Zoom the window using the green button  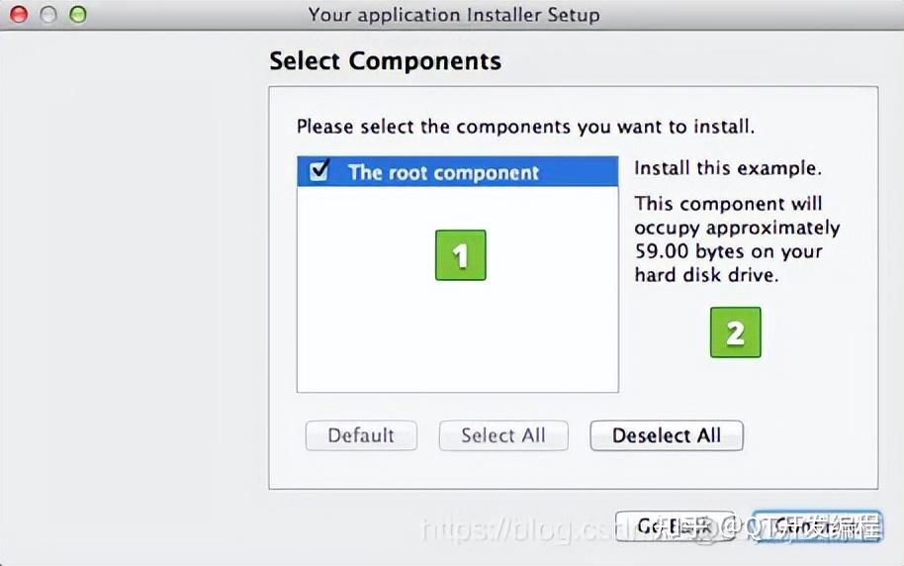(x=77, y=15)
